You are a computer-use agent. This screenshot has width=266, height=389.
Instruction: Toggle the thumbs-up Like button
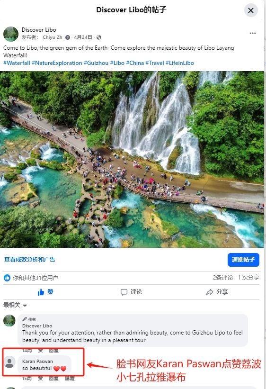(45, 292)
